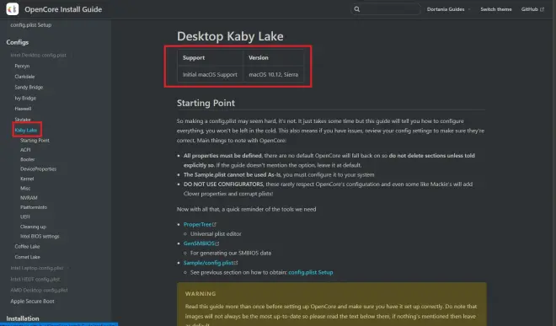Go to DeviceProperties subsection
The width and height of the screenshot is (556, 326).
click(x=38, y=169)
